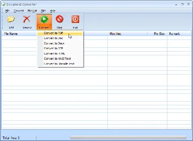Screen dimensions: 193x141
Task: Open the Help menu
Action: pyautogui.click(x=52, y=11)
